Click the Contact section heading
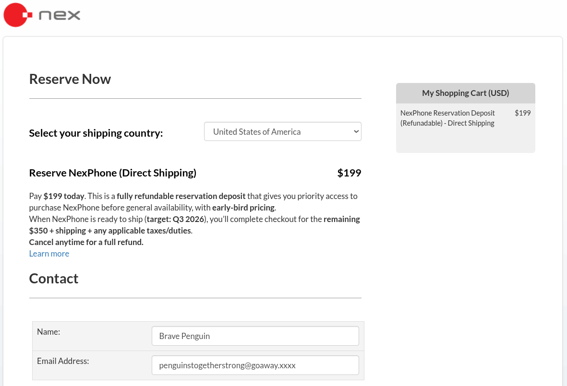567x386 pixels. click(x=53, y=278)
